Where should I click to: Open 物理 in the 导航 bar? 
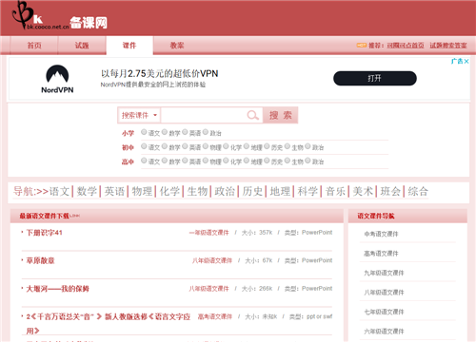(x=142, y=191)
